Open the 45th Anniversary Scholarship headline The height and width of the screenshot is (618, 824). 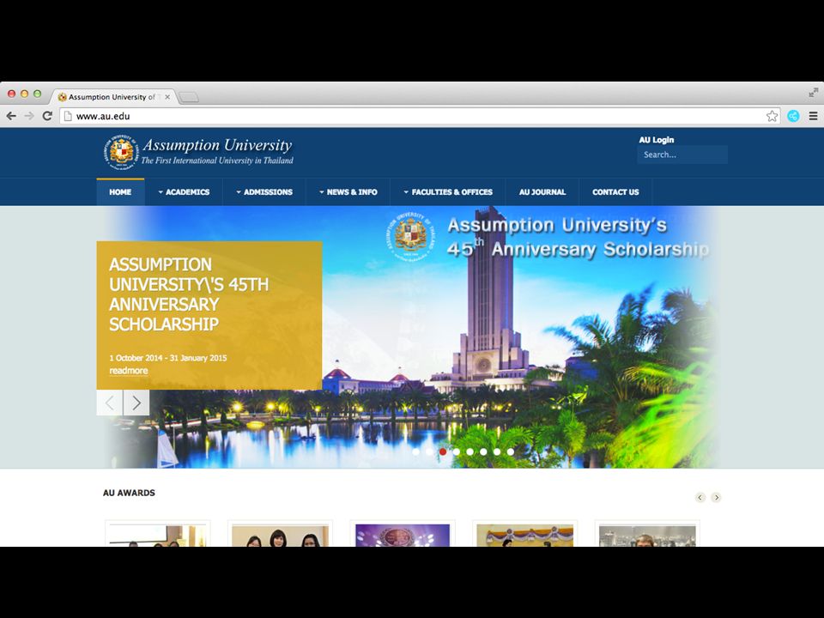pyautogui.click(x=189, y=294)
